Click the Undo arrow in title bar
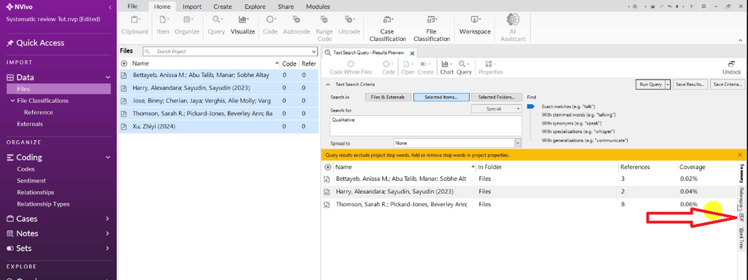This screenshot has width=748, height=280. (671, 7)
